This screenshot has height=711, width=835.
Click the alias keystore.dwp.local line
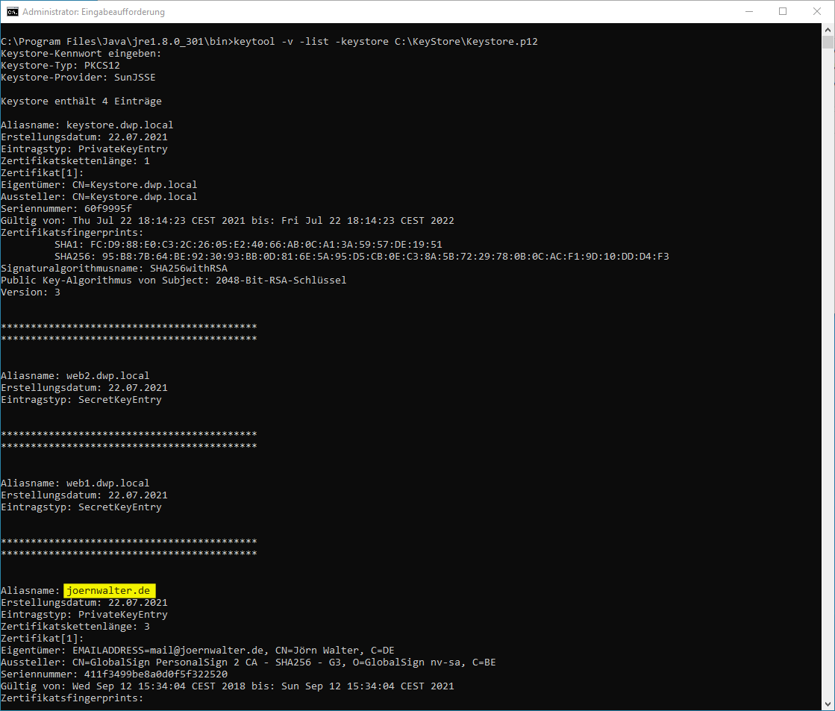[x=87, y=125]
